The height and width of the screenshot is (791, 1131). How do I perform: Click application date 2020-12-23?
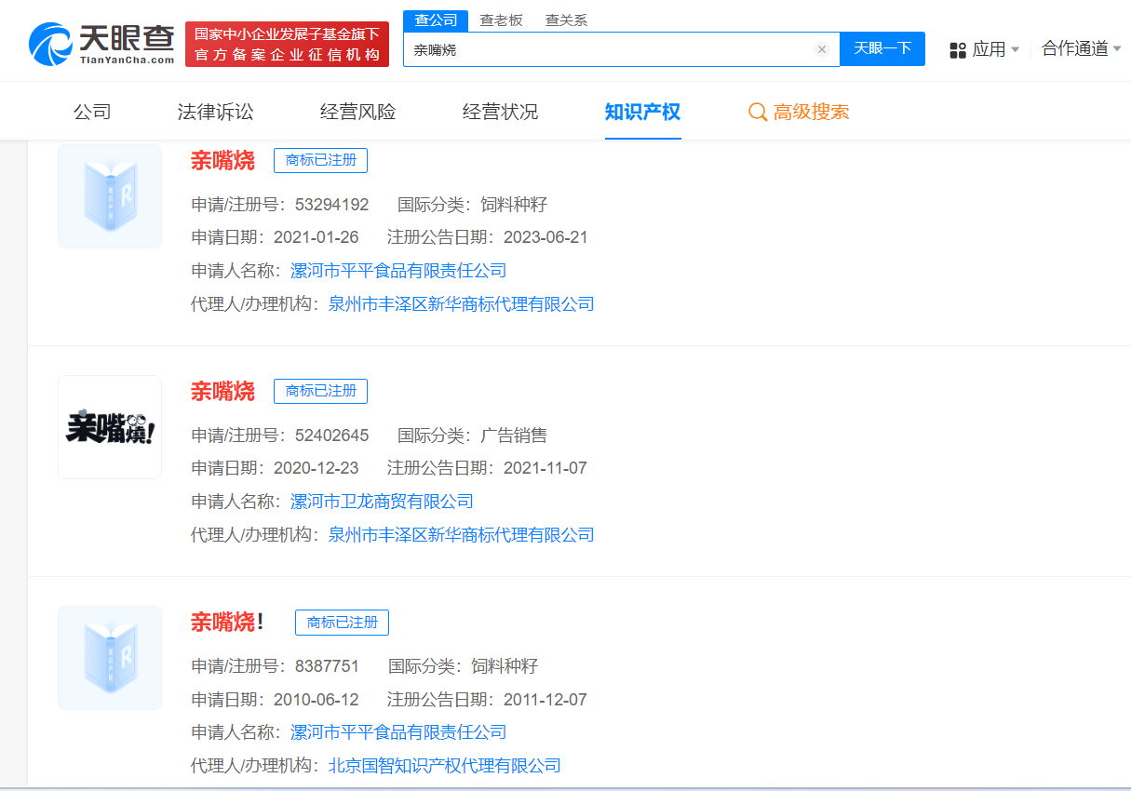(316, 468)
